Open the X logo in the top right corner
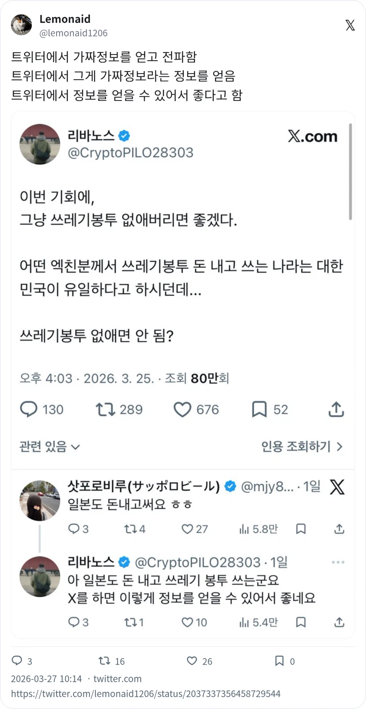The image size is (366, 709). point(350,25)
